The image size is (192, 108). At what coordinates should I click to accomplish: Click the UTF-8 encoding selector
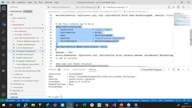coord(154,100)
